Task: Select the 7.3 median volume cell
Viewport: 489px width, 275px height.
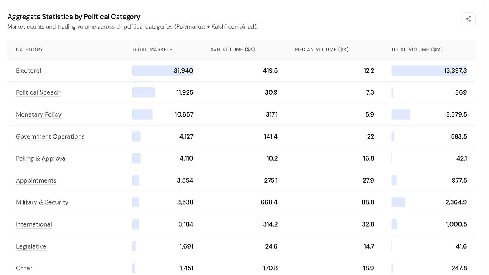Action: (370, 92)
